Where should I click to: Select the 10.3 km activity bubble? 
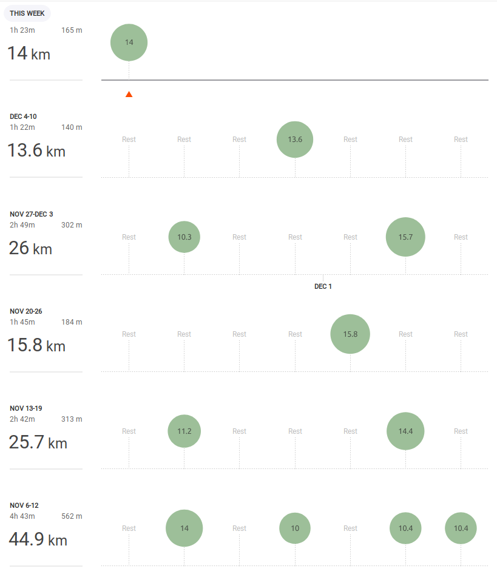[x=184, y=237]
